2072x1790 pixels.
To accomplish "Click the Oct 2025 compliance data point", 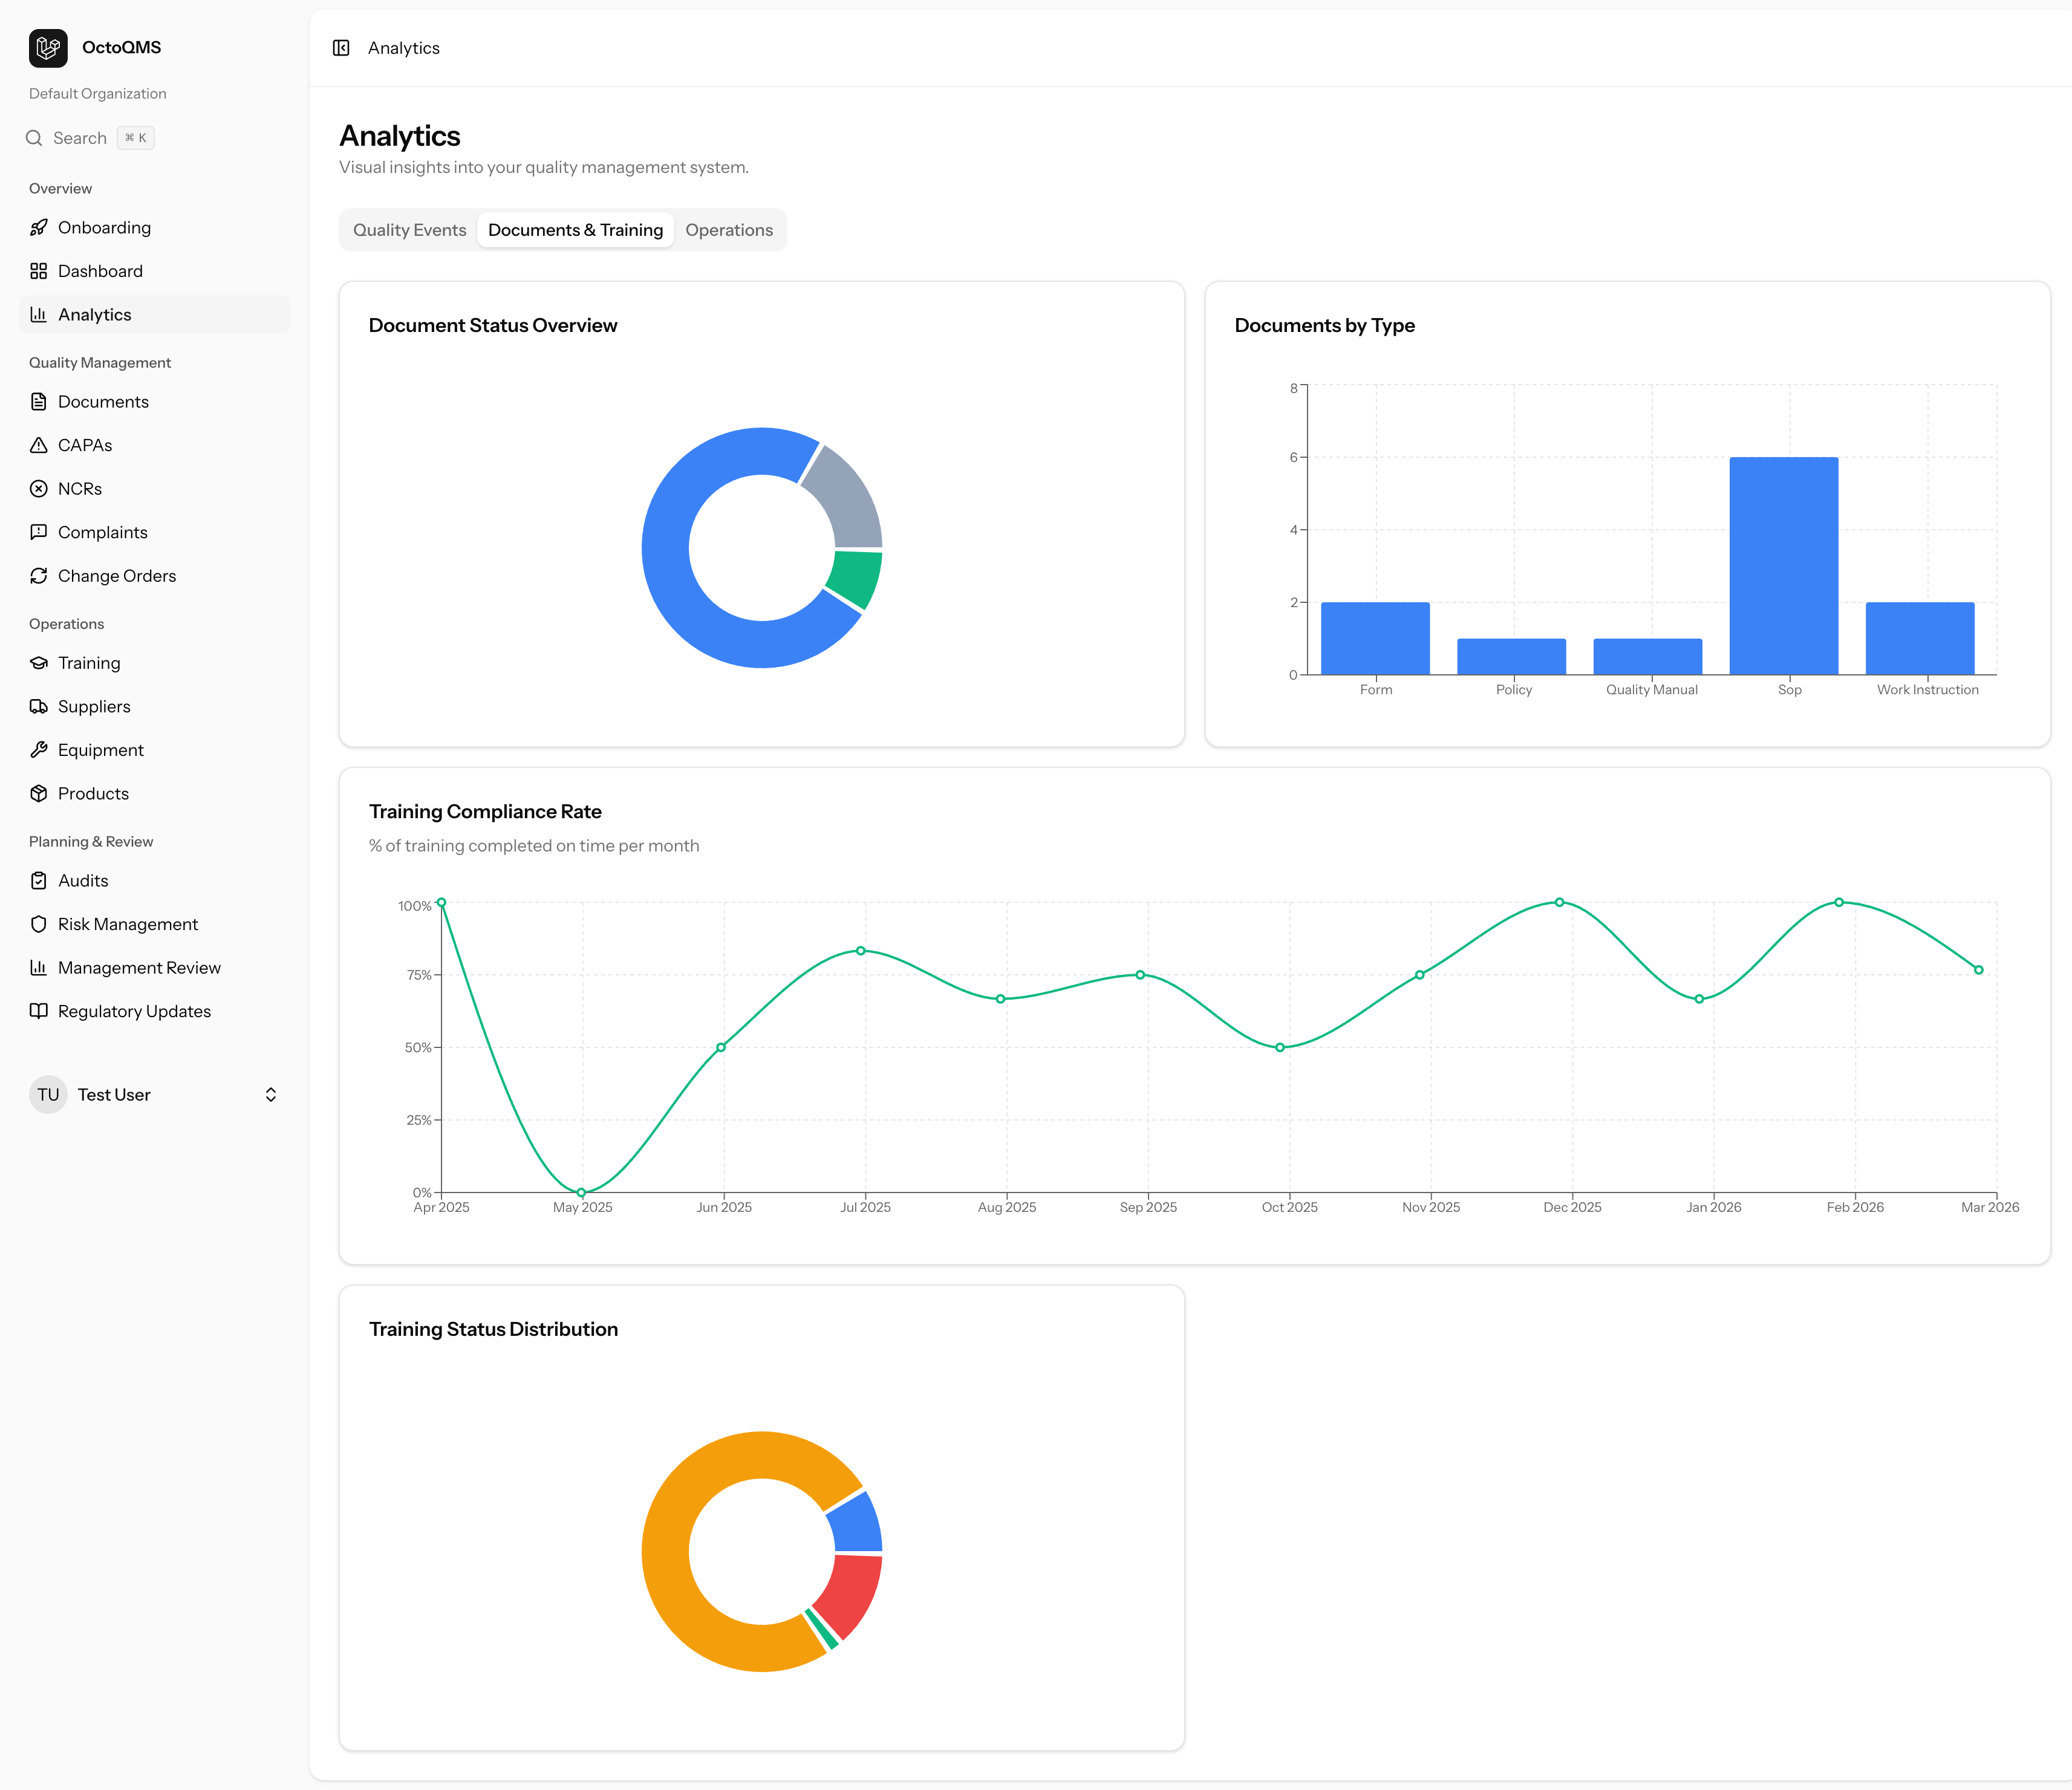I will click(1280, 1047).
